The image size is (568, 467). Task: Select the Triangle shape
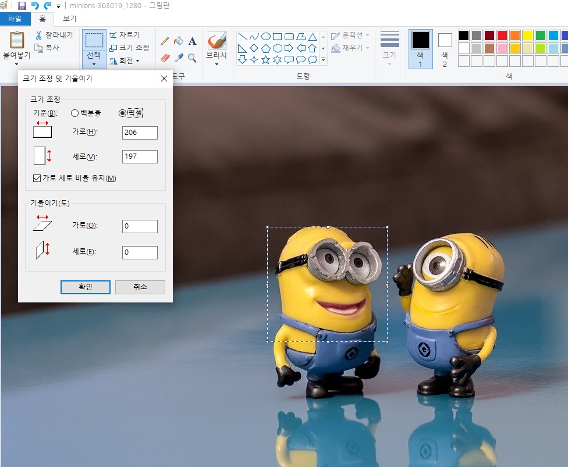coord(313,36)
